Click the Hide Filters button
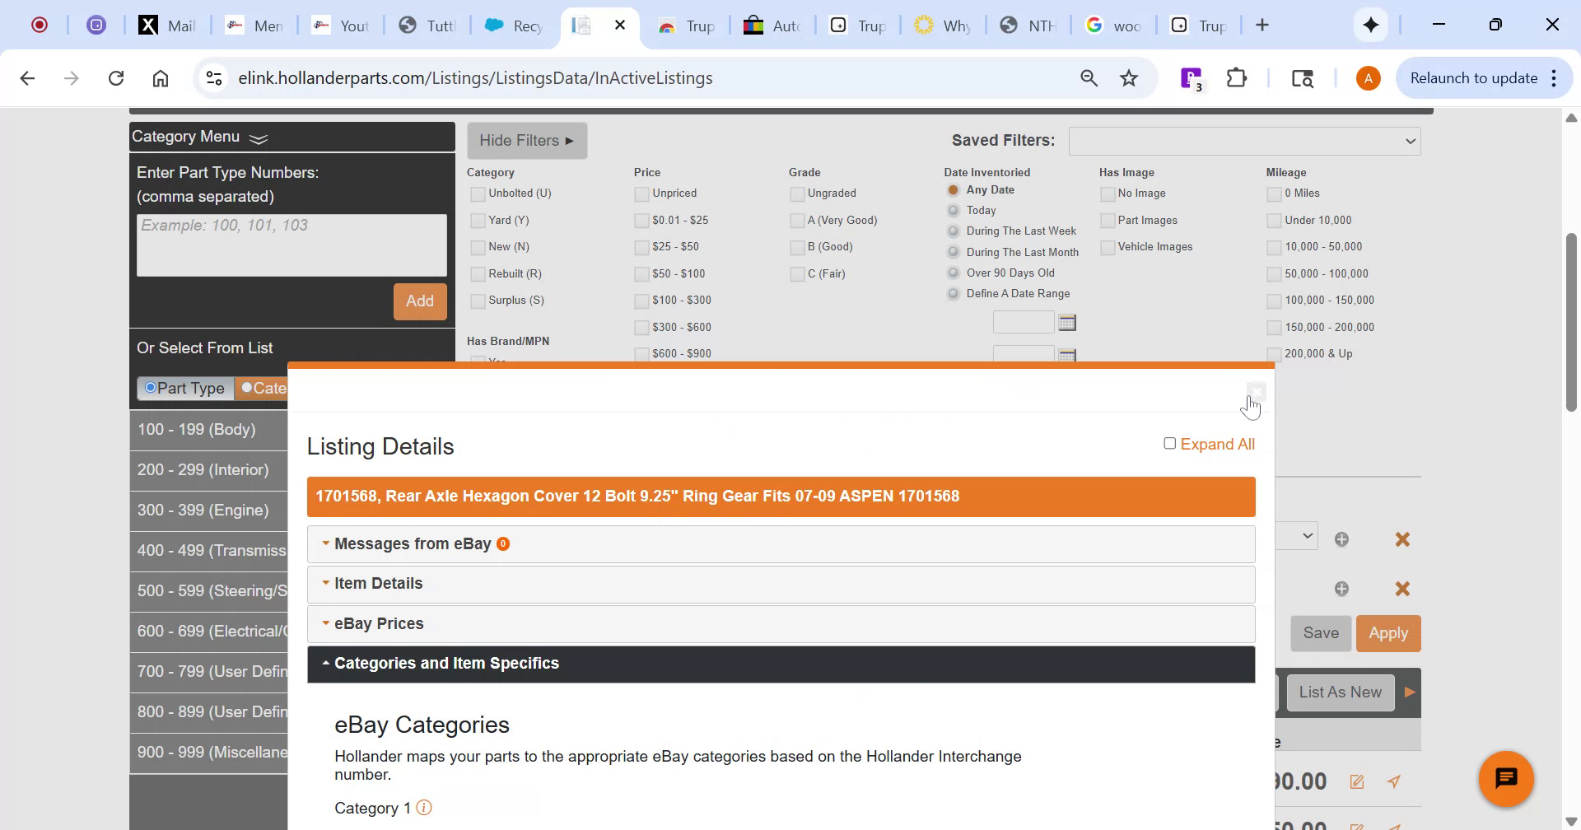Screen dimensions: 1581x830 click(526, 140)
